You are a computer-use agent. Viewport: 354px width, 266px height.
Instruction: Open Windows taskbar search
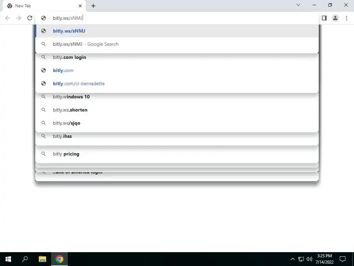(25, 259)
